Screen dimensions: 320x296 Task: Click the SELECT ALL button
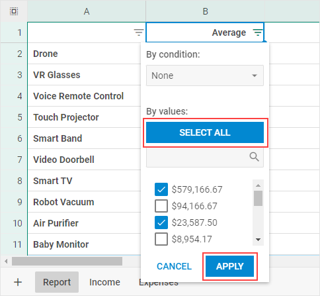[205, 132]
